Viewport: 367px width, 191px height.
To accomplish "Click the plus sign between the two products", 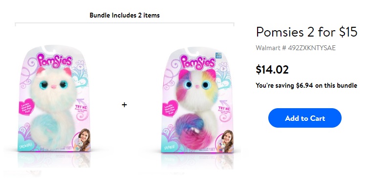I will pos(124,105).
